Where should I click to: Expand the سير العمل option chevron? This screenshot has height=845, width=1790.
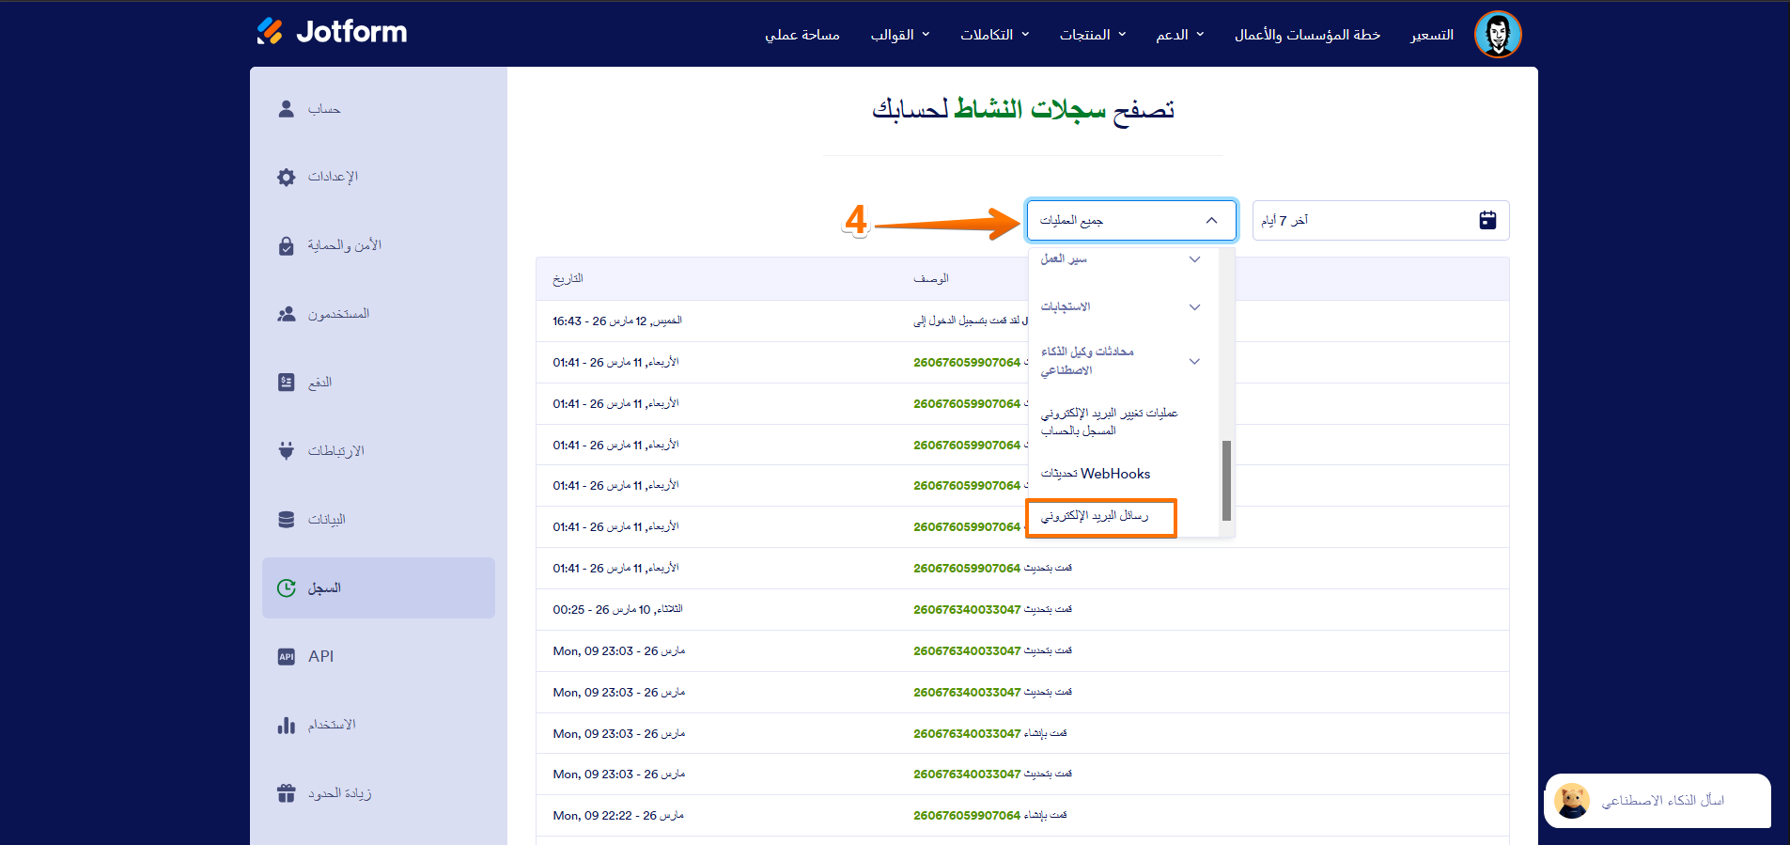tap(1194, 259)
